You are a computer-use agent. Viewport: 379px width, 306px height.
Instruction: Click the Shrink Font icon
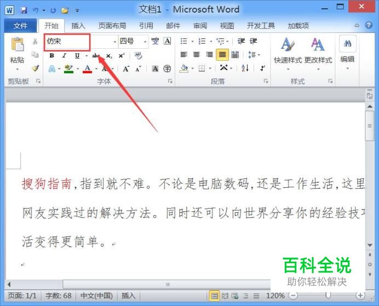138,70
